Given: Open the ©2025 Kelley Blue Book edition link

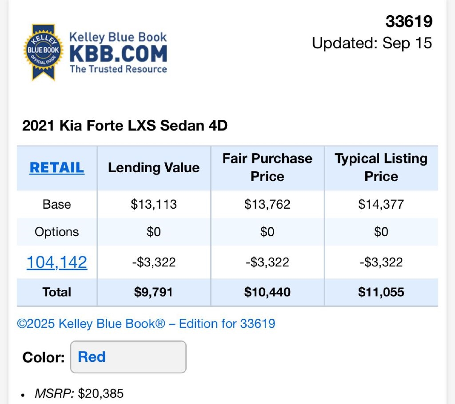Looking at the screenshot, I should point(146,324).
